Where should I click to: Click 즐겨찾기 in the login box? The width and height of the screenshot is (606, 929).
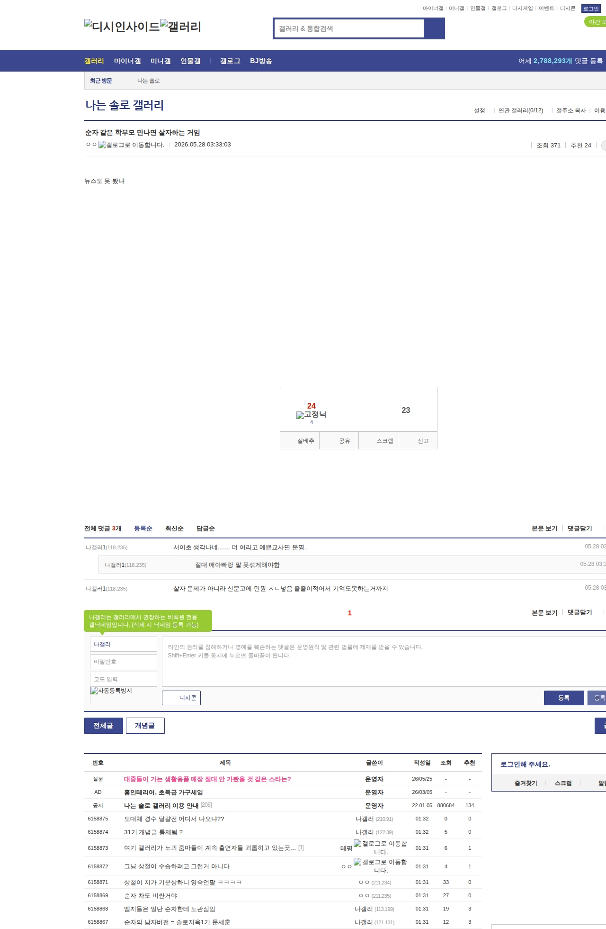[526, 783]
